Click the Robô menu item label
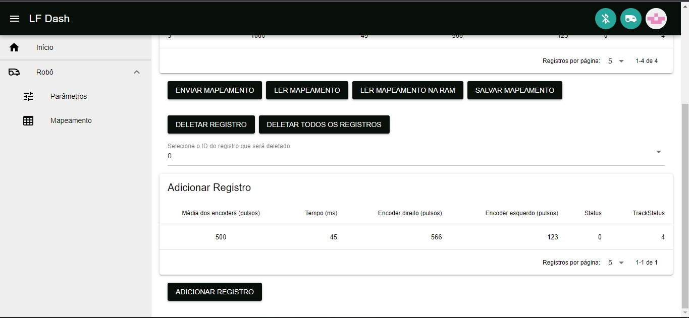Image resolution: width=689 pixels, height=318 pixels. [45, 72]
